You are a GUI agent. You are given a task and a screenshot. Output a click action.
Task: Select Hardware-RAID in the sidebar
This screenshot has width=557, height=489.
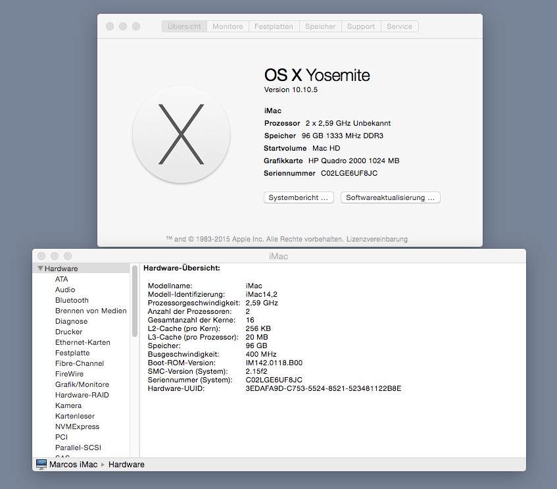pos(82,395)
